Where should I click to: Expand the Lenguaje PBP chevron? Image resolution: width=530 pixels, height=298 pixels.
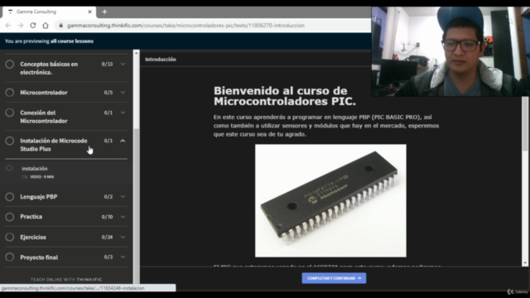coord(123,197)
